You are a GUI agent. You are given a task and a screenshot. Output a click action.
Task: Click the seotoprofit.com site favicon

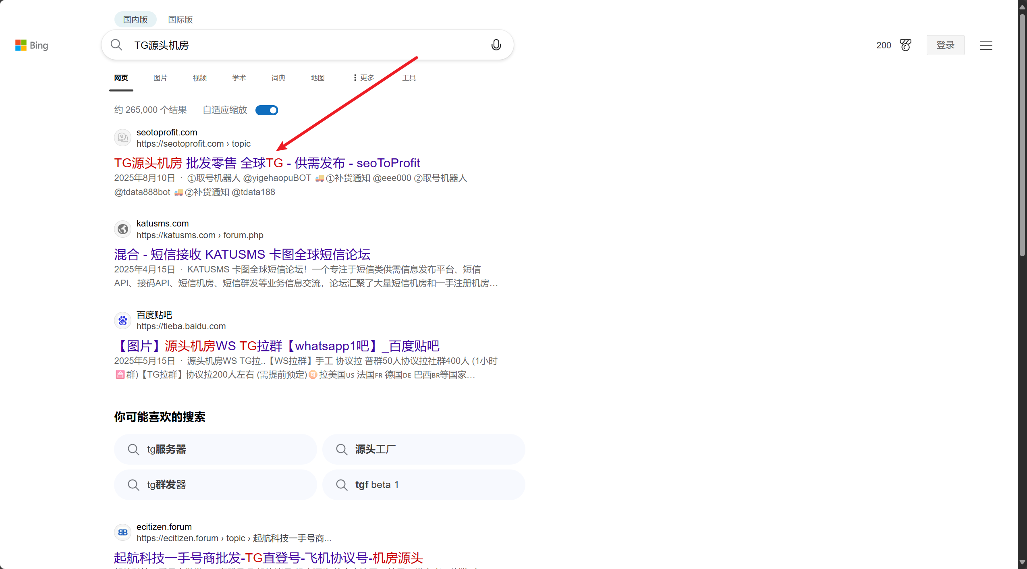[122, 138]
